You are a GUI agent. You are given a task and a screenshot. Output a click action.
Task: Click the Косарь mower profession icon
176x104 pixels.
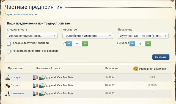pyautogui.click(x=8, y=77)
